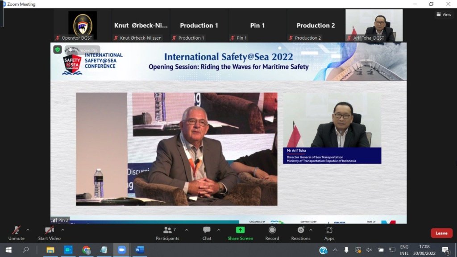457x257 pixels.
Task: Click the green Share Screen icon
Action: click(x=240, y=230)
